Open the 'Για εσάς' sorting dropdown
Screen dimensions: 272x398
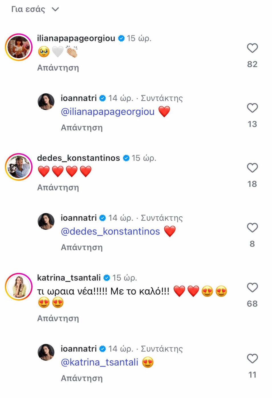point(35,9)
